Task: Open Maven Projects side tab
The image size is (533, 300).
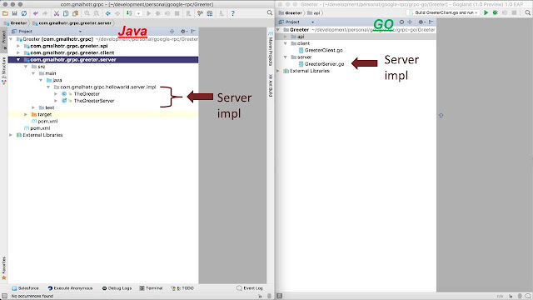Action: (x=271, y=49)
